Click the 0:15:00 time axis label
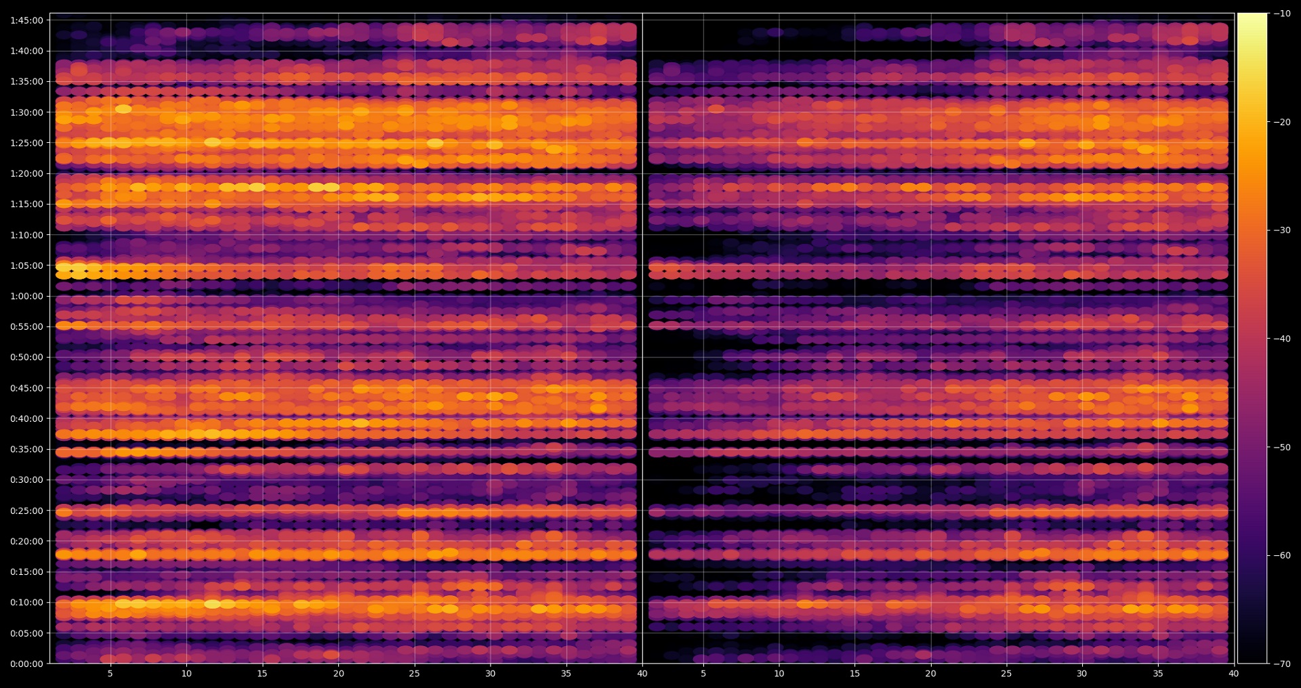The height and width of the screenshot is (688, 1301). pyautogui.click(x=26, y=572)
